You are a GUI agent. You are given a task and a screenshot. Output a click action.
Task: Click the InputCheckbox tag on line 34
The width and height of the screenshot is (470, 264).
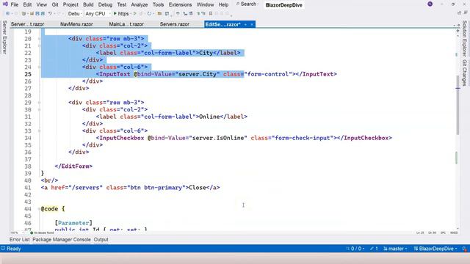[122, 138]
